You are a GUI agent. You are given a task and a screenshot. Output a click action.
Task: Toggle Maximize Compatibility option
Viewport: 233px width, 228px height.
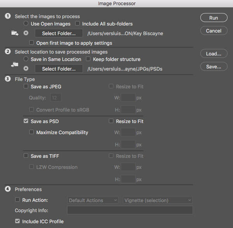pos(32,132)
